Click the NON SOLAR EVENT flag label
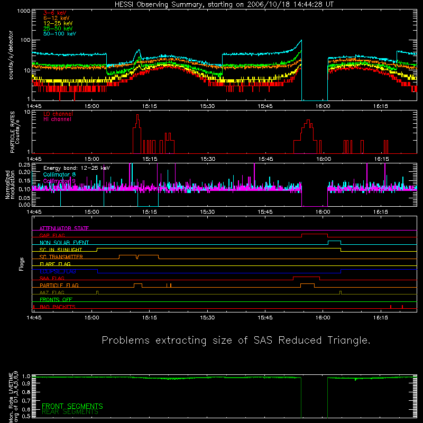 coord(64,243)
